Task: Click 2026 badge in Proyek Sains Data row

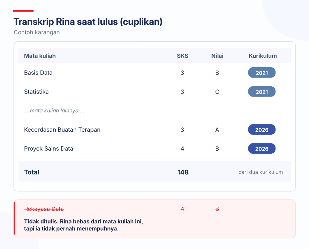Action: pyautogui.click(x=262, y=148)
